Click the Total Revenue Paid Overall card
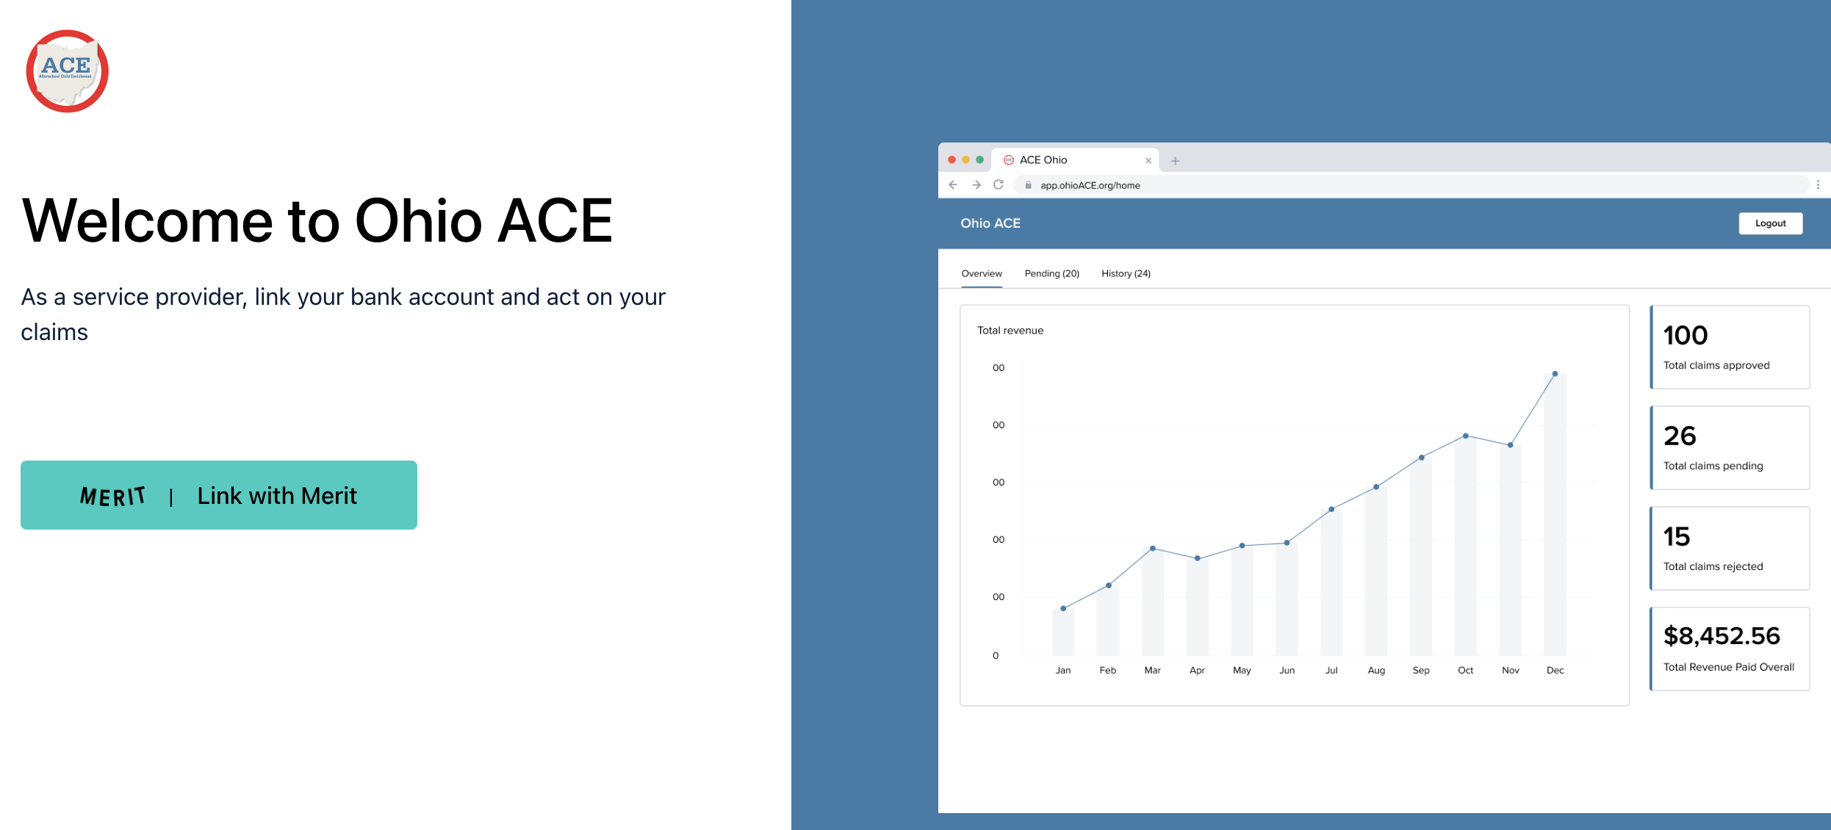Image resolution: width=1831 pixels, height=830 pixels. pyautogui.click(x=1730, y=649)
